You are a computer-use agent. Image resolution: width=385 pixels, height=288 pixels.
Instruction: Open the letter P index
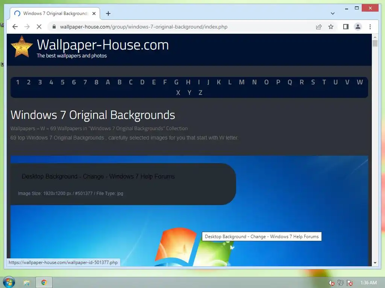click(x=278, y=82)
